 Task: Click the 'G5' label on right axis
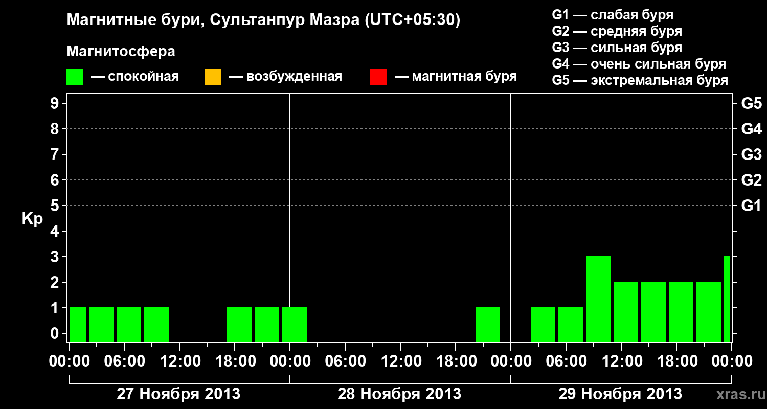[752, 104]
